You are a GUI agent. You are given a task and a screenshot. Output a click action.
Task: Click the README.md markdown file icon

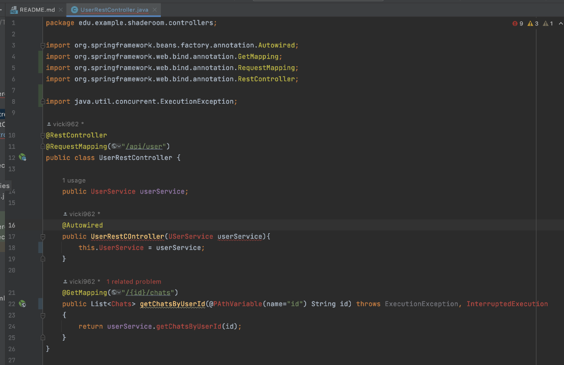coord(14,10)
